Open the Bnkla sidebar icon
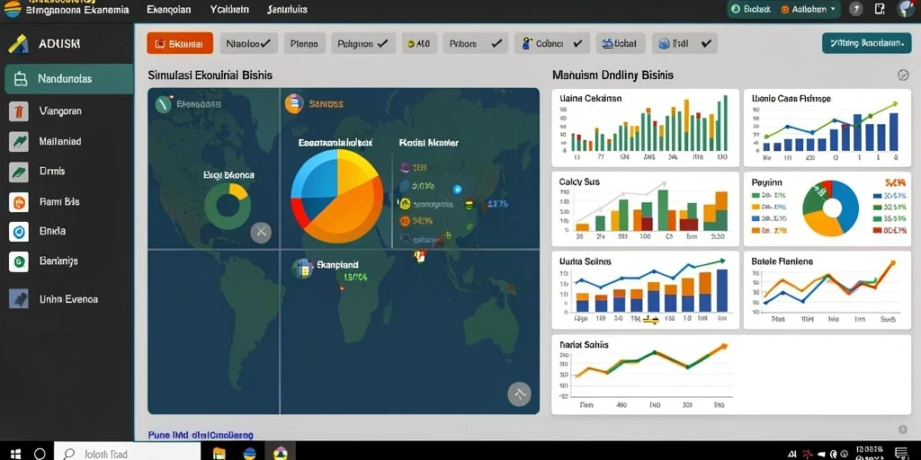921x460 pixels. (x=19, y=232)
